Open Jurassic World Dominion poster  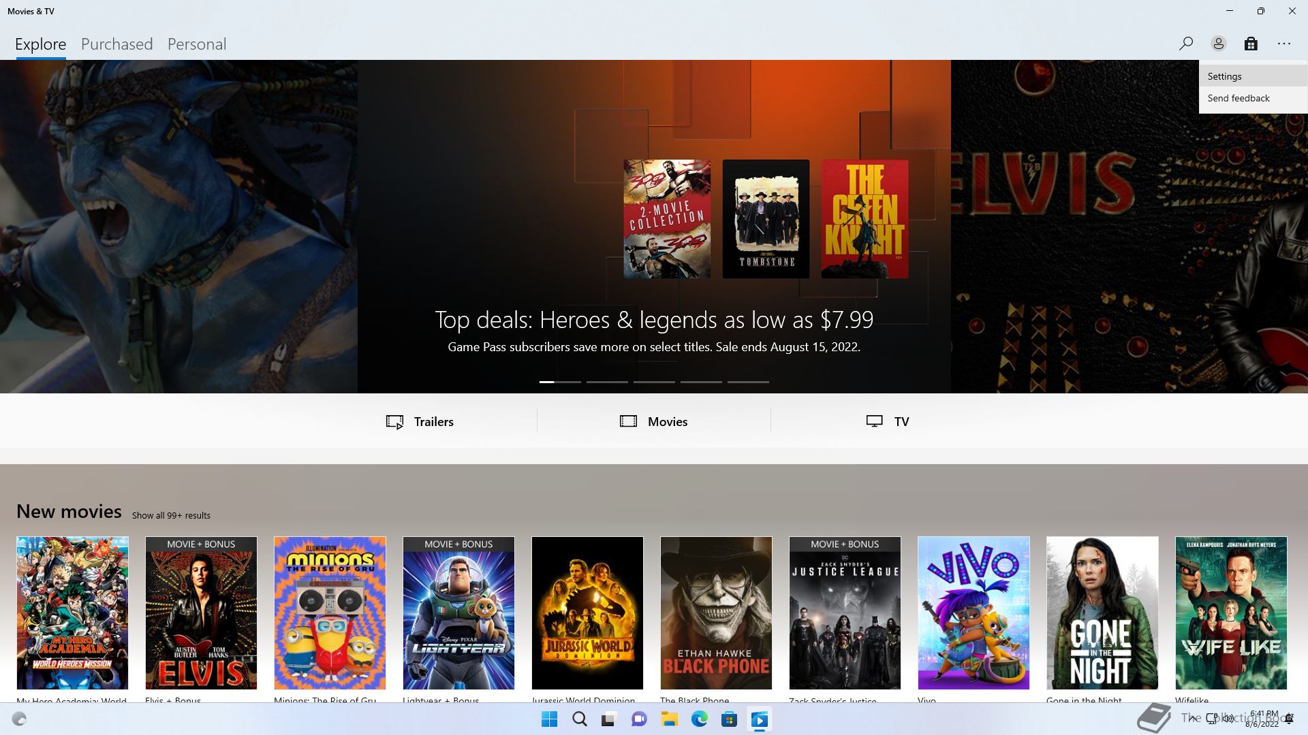coord(587,613)
